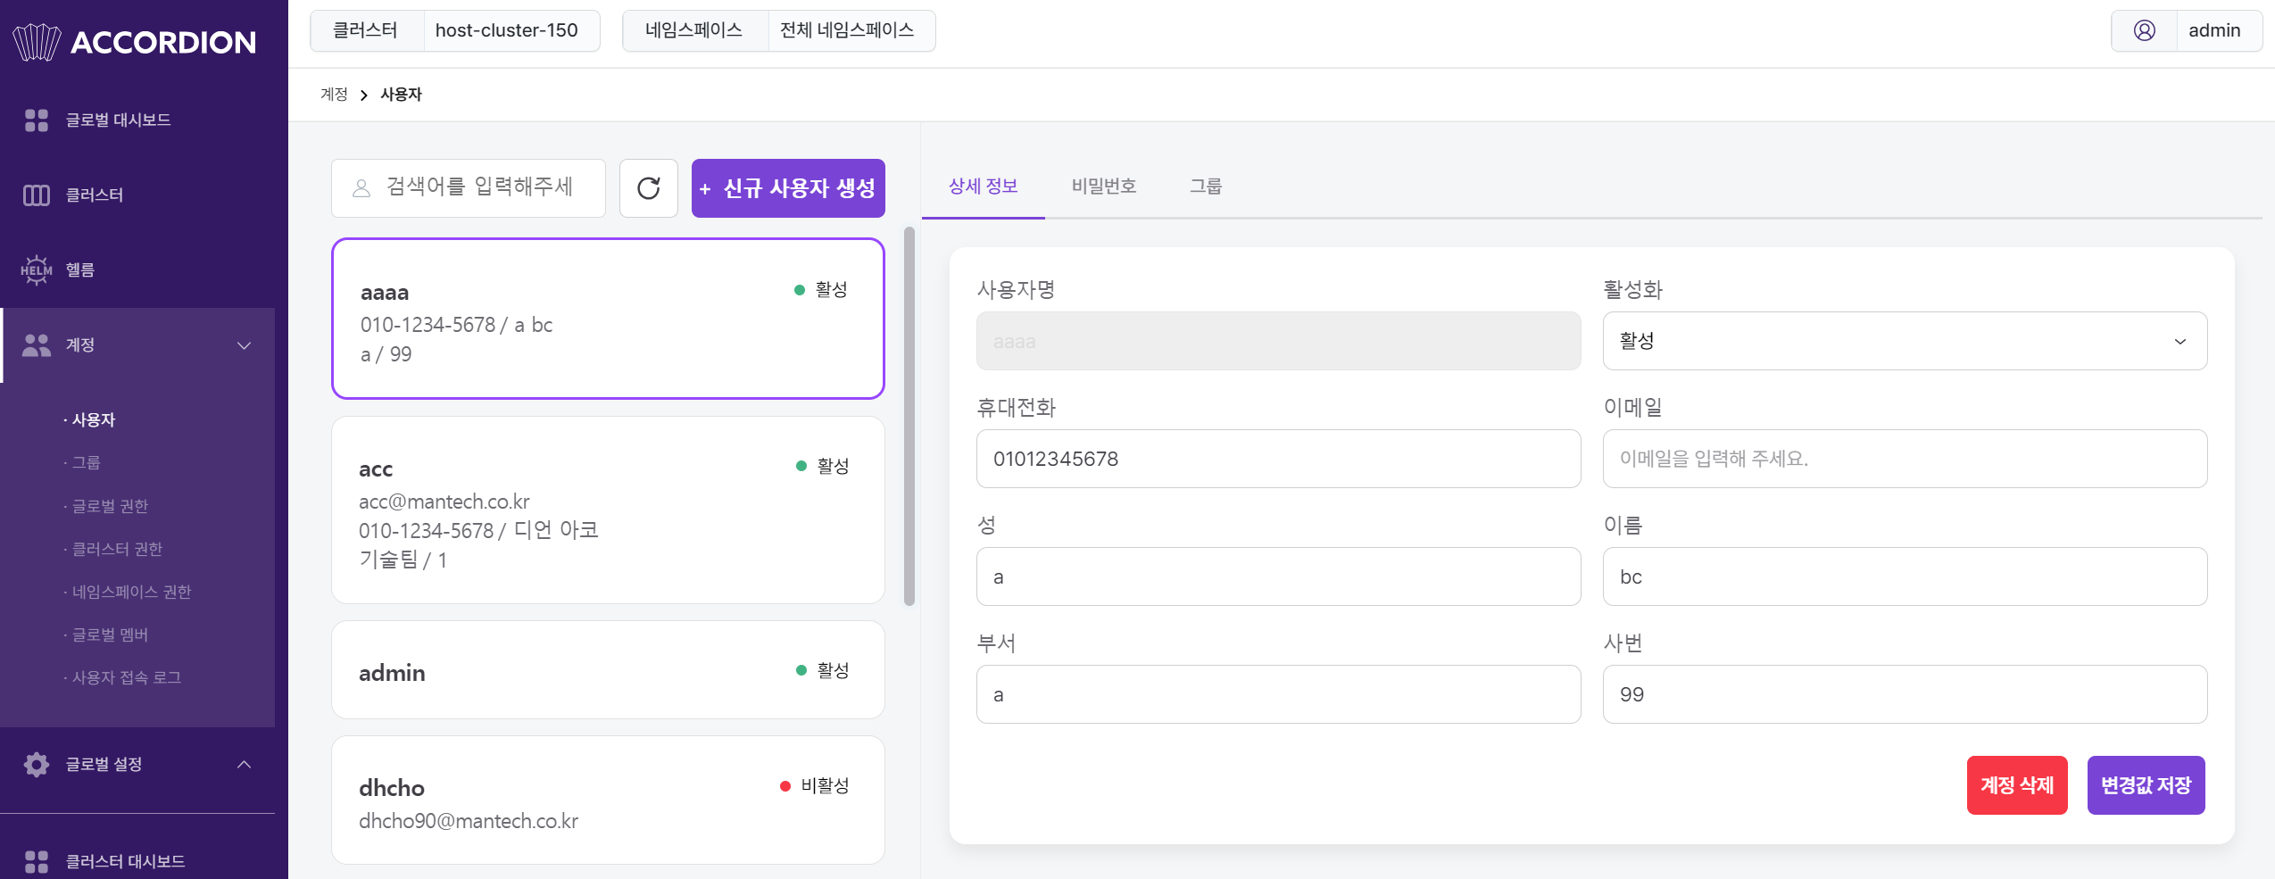Click the red 계정 삭제 button
The height and width of the screenshot is (879, 2275).
[x=2017, y=785]
